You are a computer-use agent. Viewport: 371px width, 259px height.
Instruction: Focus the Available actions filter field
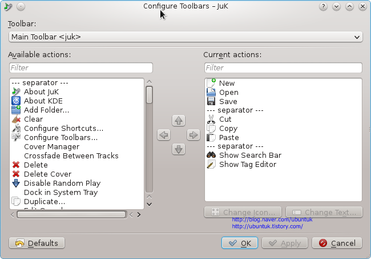(81, 68)
